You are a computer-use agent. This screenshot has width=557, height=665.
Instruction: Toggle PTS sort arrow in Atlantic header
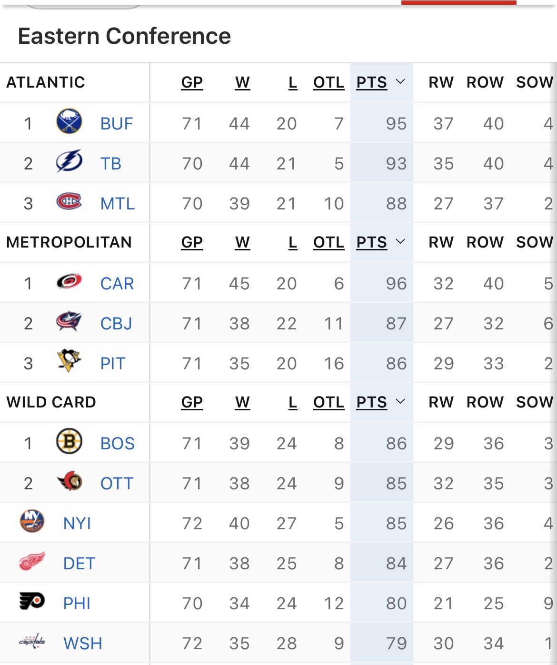pos(400,82)
